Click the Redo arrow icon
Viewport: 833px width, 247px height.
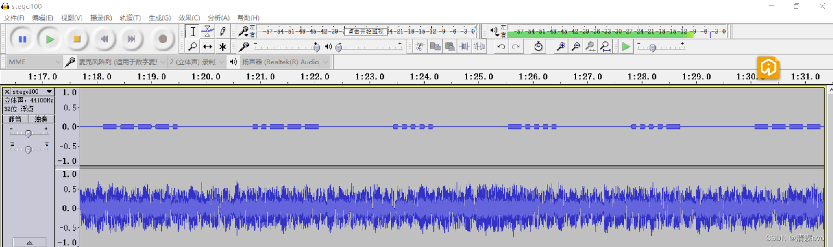point(516,47)
